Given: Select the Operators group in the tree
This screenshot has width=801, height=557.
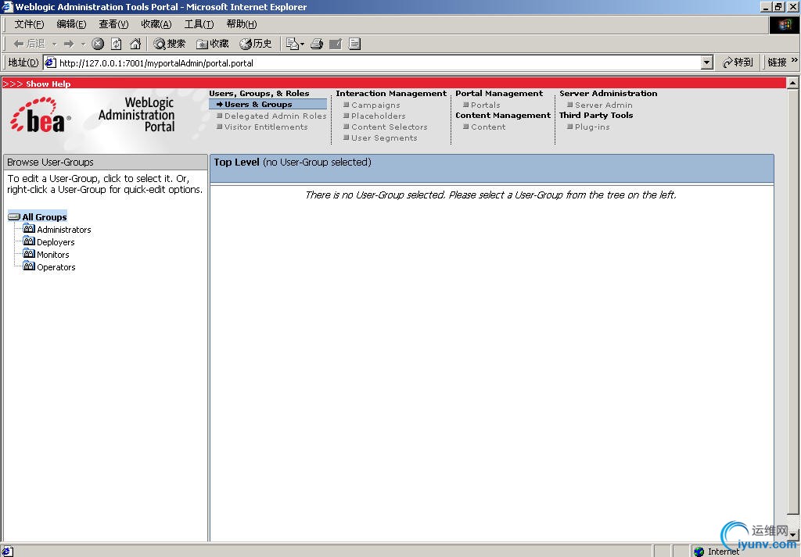Looking at the screenshot, I should (x=56, y=267).
